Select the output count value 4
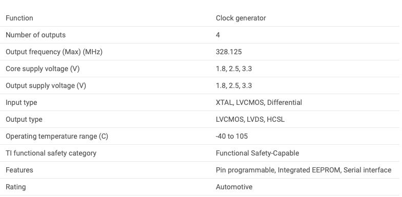The image size is (402, 197). (218, 35)
